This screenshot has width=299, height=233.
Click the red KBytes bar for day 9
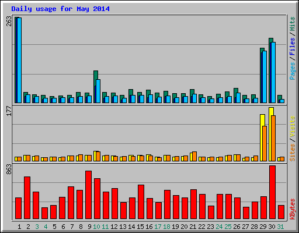[89, 195]
